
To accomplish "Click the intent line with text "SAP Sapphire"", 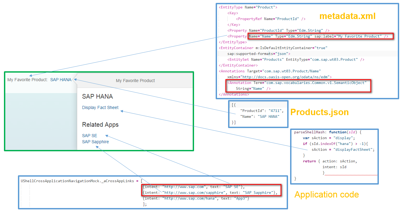I will pyautogui.click(x=210, y=193).
